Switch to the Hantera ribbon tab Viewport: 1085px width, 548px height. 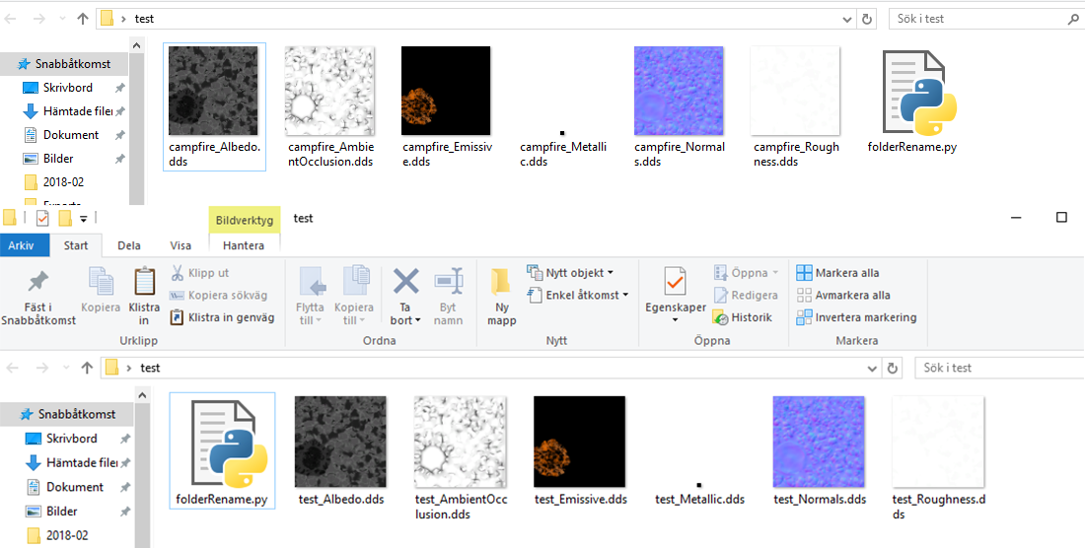[x=244, y=245]
